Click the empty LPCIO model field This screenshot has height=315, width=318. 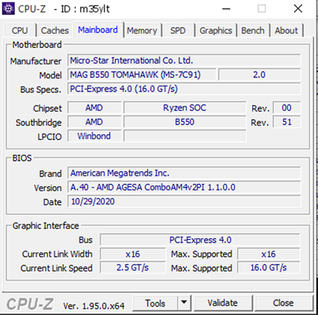coord(185,136)
